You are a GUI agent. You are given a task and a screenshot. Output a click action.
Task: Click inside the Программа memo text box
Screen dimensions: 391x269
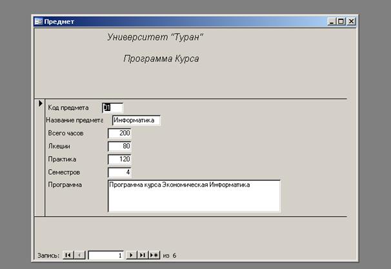[x=194, y=196]
